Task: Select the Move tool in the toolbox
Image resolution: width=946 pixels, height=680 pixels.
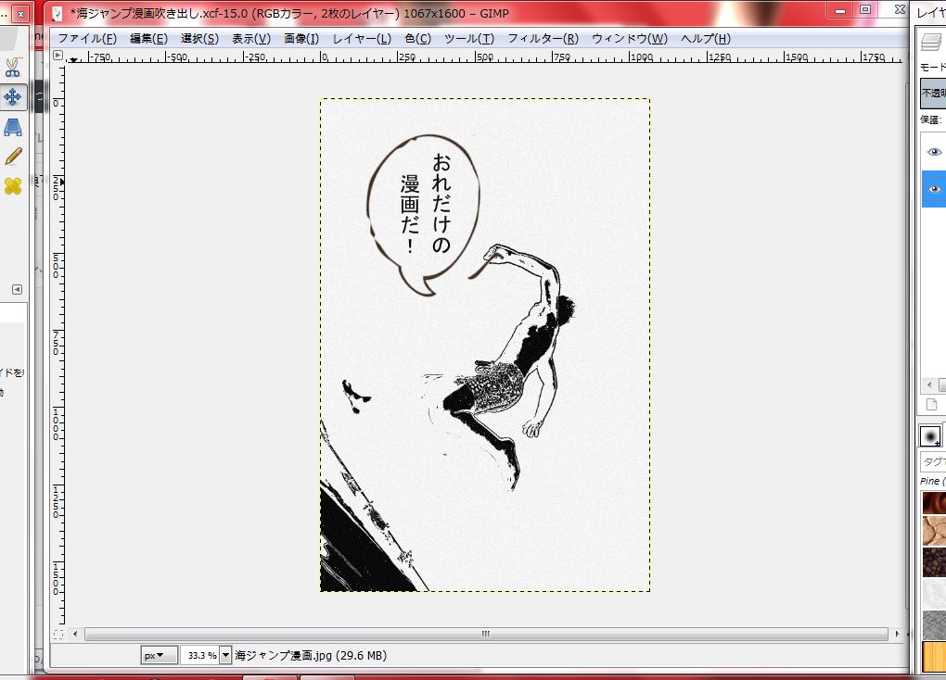Action: (x=13, y=96)
